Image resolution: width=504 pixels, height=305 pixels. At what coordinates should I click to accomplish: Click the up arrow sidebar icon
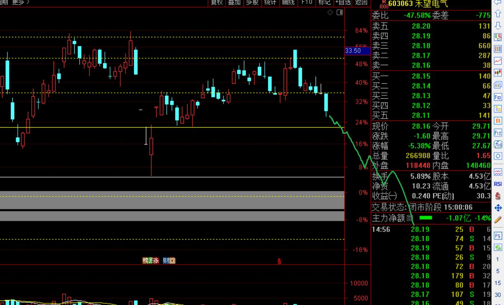point(498,14)
